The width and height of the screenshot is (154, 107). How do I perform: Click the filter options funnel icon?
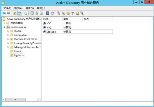[73, 13]
